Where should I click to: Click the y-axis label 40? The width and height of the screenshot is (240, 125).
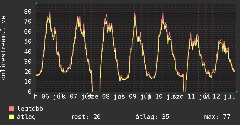[x=28, y=51]
